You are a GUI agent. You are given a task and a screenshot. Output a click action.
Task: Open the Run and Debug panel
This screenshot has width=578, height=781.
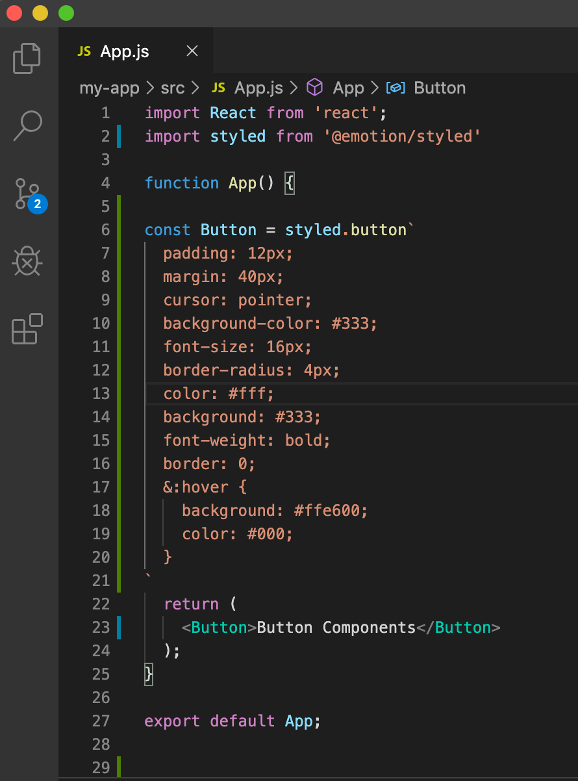click(x=27, y=262)
